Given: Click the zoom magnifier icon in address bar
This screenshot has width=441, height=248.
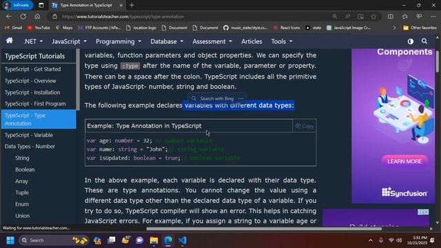Looking at the screenshot, I should [x=334, y=17].
